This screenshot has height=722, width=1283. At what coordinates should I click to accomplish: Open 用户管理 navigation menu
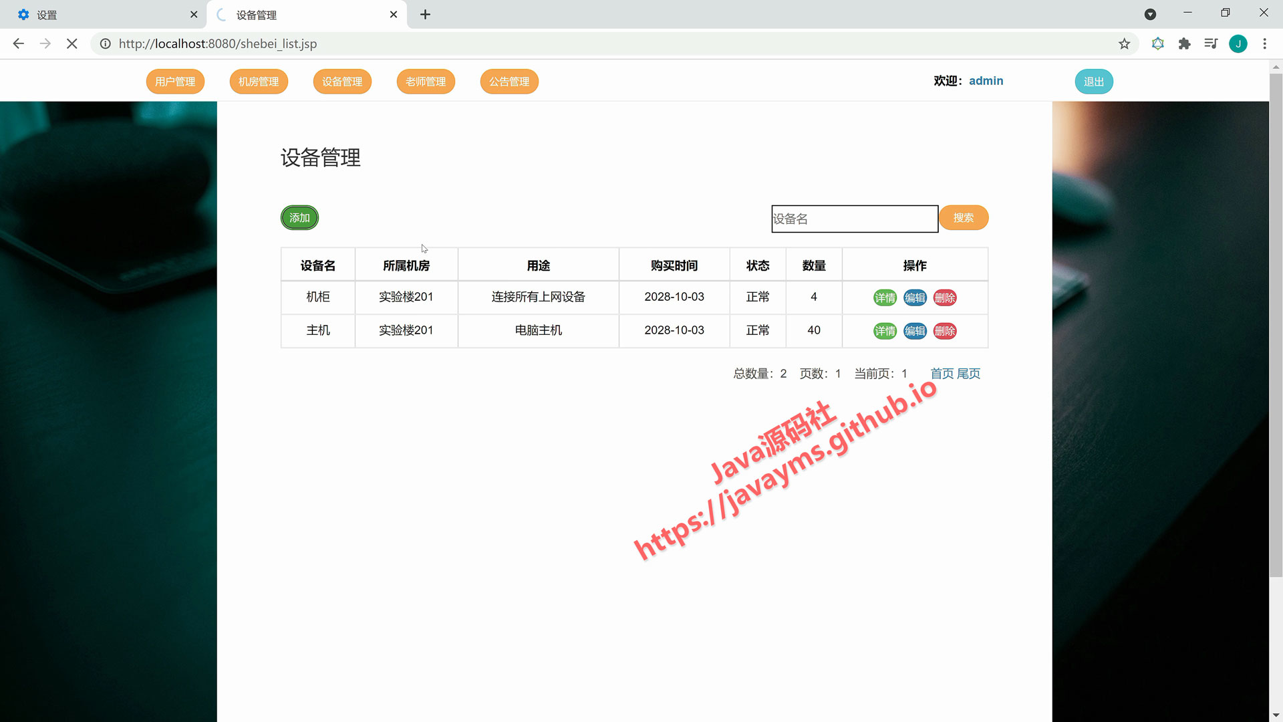click(x=175, y=82)
